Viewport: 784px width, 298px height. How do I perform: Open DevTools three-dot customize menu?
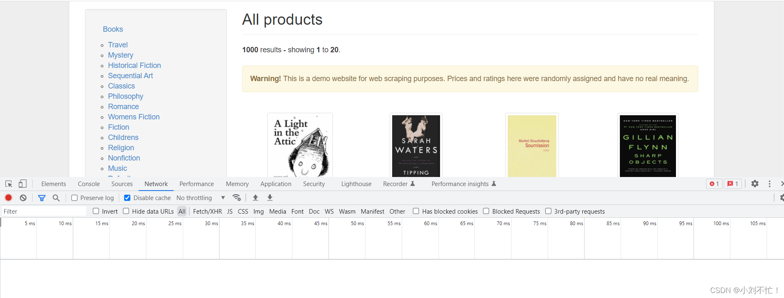tap(769, 184)
